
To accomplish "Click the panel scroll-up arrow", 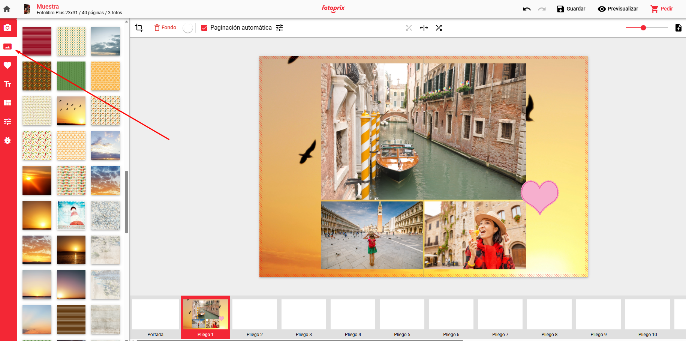I will point(127,21).
